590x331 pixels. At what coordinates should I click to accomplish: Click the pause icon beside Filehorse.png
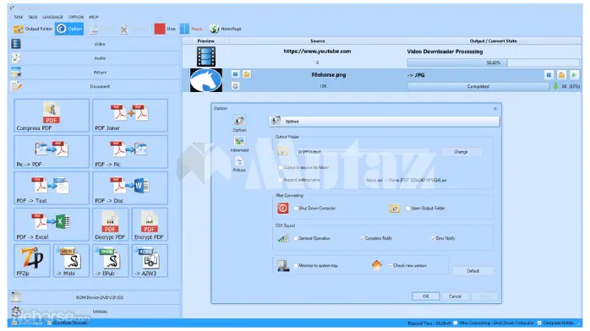point(235,74)
